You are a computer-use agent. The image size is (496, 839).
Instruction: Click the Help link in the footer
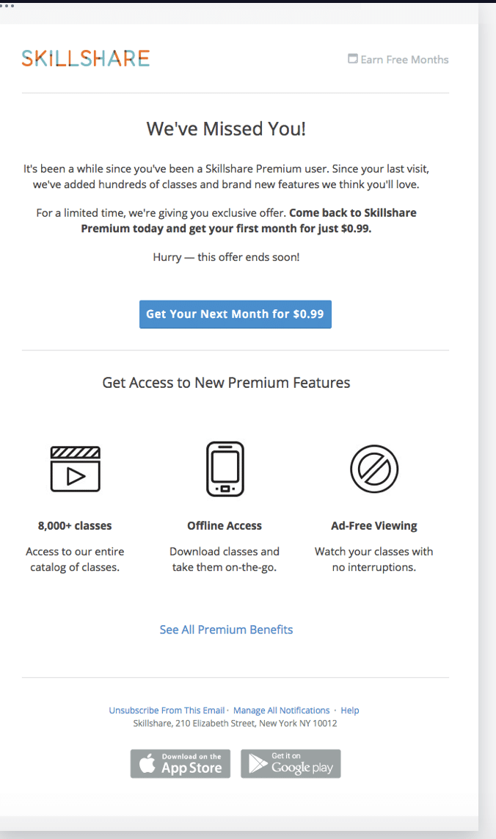pos(350,710)
